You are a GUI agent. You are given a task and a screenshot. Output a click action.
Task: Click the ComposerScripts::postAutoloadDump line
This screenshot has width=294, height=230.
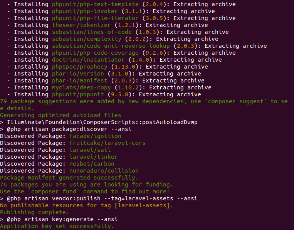[99, 122]
